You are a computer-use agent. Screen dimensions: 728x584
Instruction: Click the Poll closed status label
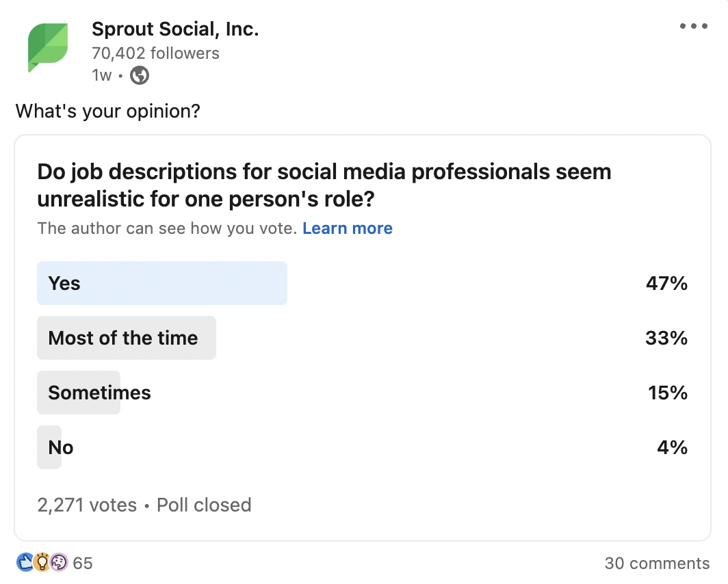(204, 505)
